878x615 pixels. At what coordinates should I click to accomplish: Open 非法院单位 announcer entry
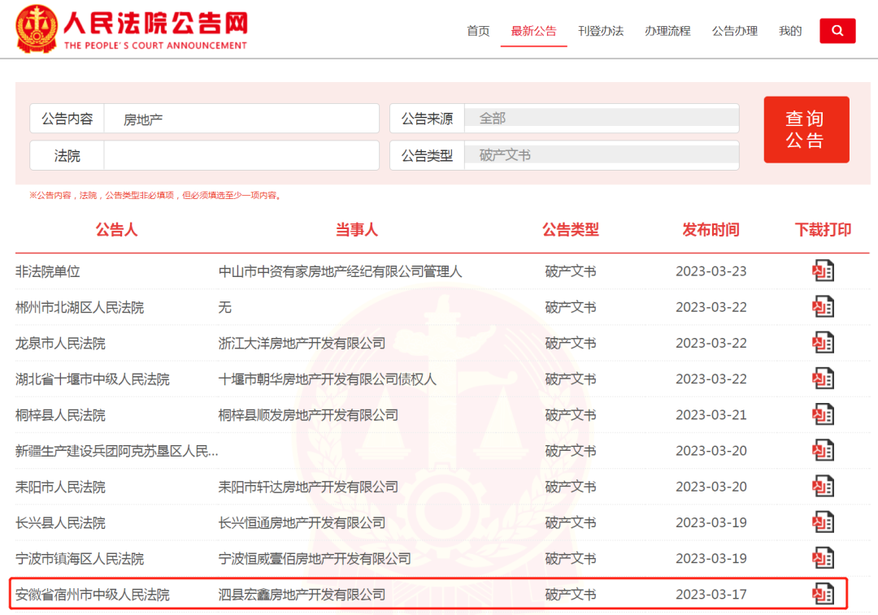click(x=48, y=271)
